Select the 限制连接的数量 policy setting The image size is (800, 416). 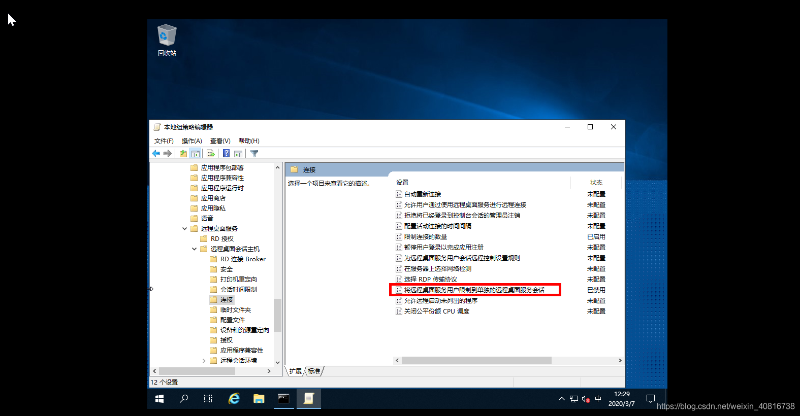[426, 237]
